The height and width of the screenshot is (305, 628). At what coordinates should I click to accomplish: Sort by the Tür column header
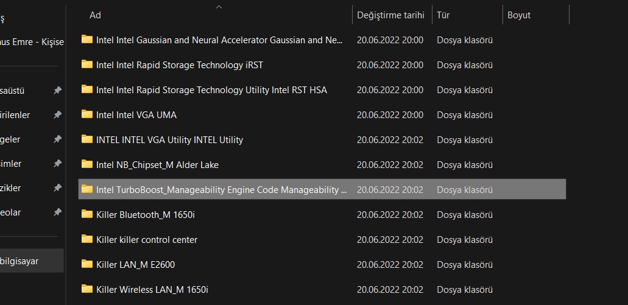pyautogui.click(x=443, y=15)
